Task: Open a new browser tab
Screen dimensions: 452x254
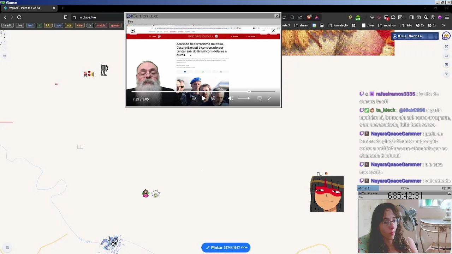Action: point(63,8)
